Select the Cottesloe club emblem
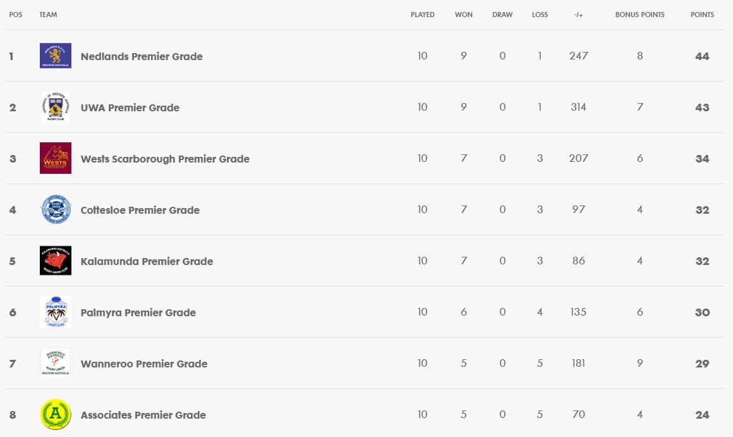Image resolution: width=733 pixels, height=437 pixels. [x=56, y=209]
